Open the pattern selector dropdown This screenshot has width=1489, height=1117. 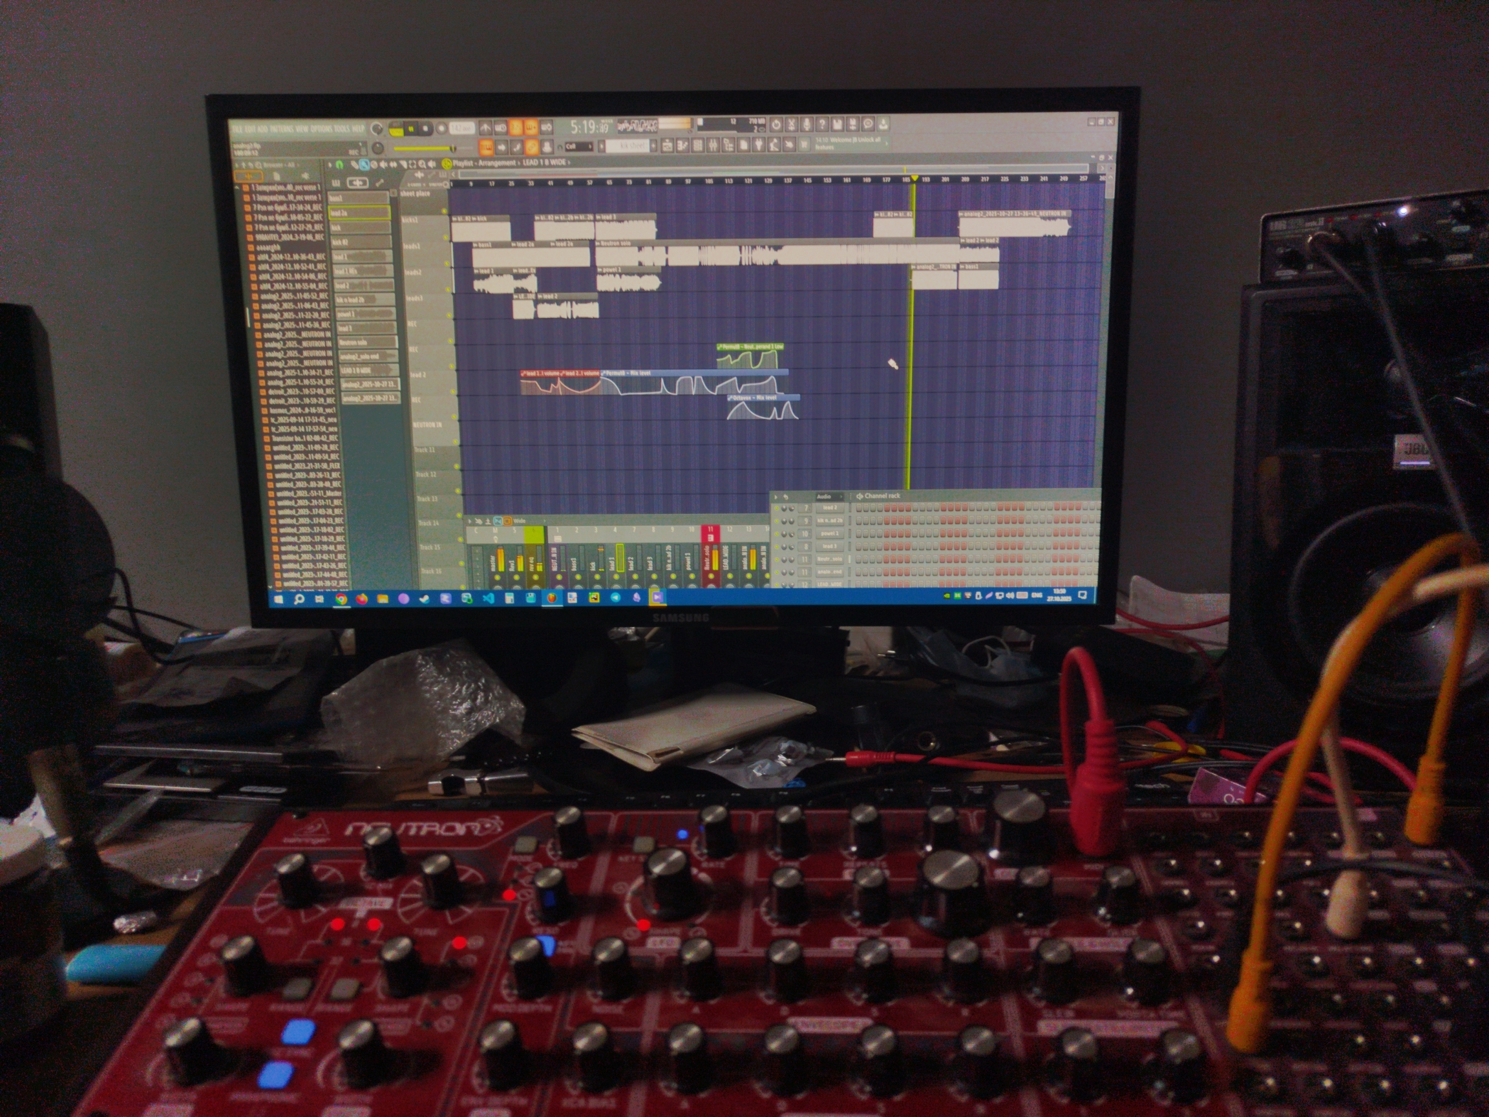(628, 146)
